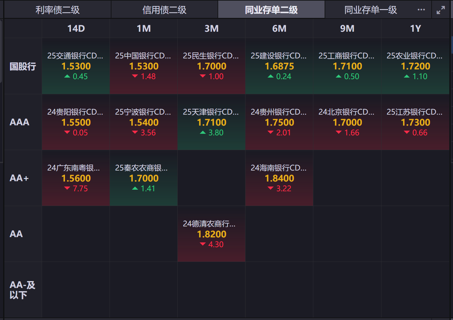The height and width of the screenshot is (320, 453).
Task: Switch to the 信用债二级 tab
Action: [x=164, y=10]
